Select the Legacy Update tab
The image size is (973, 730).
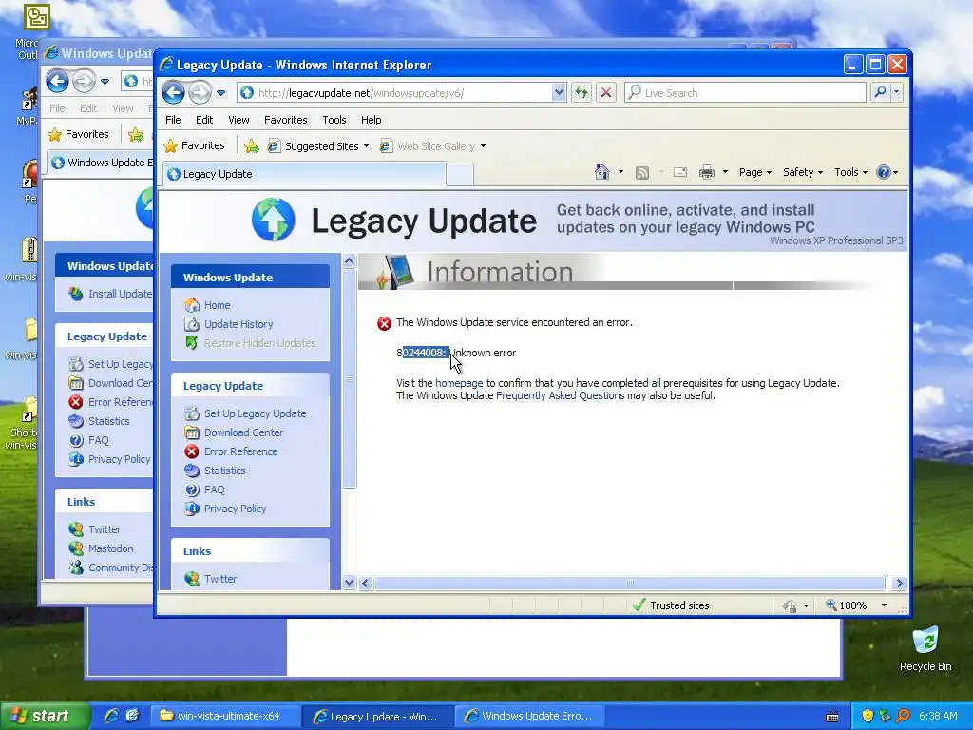click(304, 174)
